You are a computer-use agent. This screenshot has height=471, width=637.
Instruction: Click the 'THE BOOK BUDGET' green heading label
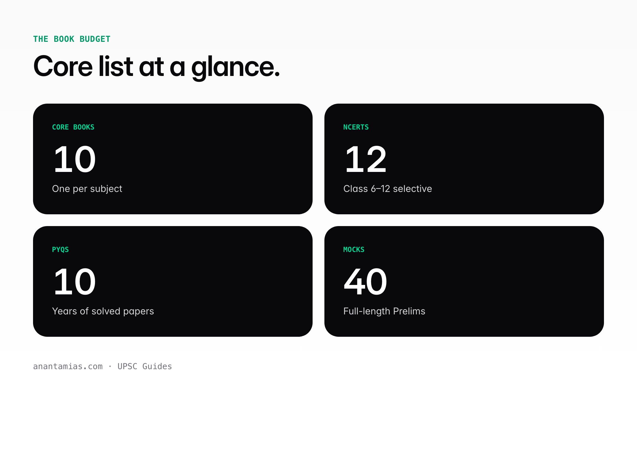72,39
